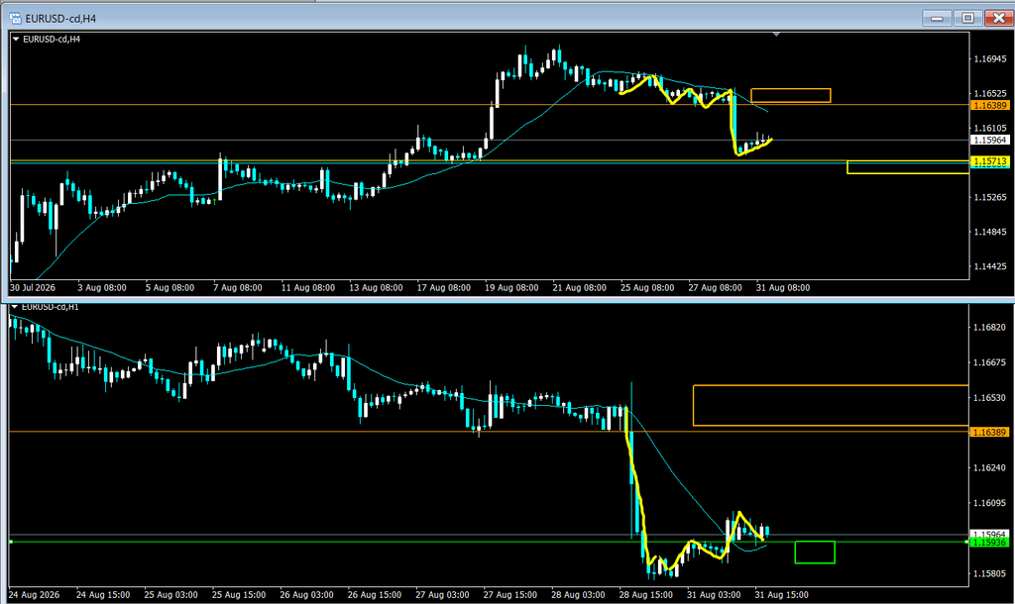1015x604 pixels.
Task: Click the orange rectangle on the H4 chart
Action: coord(790,96)
